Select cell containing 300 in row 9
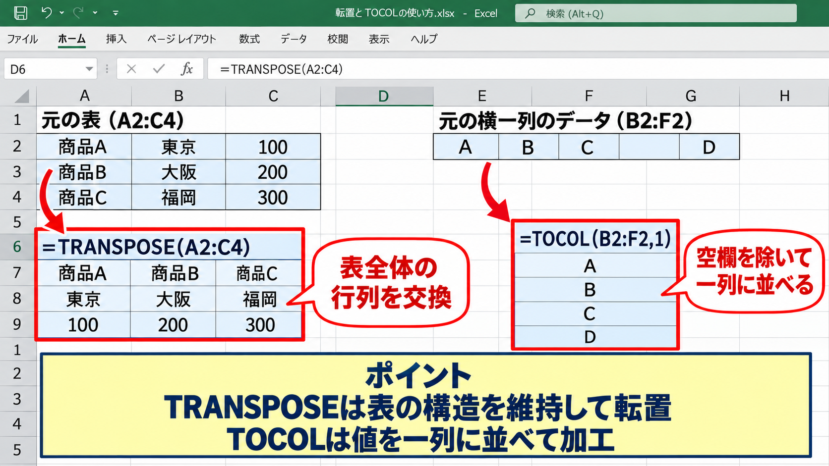Viewport: 829px width, 466px height. point(259,325)
